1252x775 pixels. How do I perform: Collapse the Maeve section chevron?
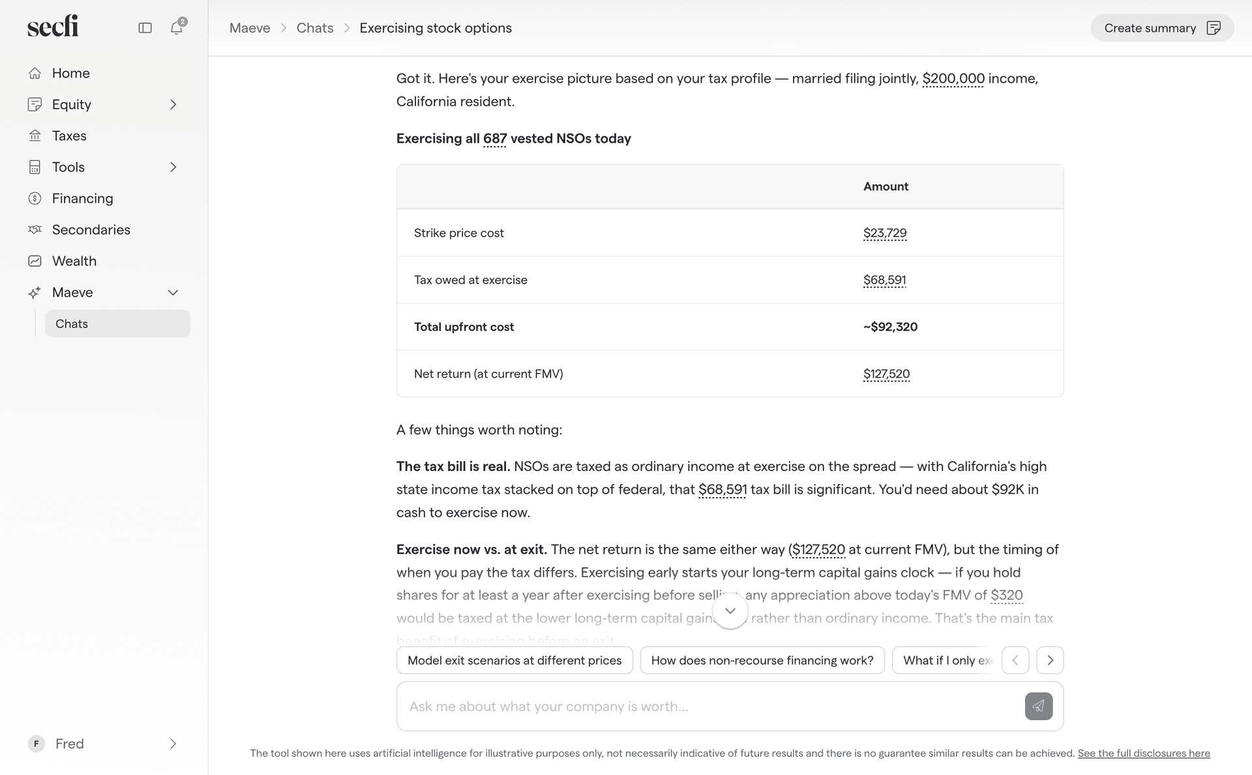173,292
